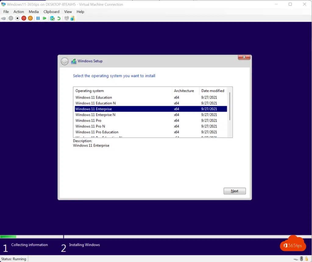Select Windows 11 Enterprise N

[151, 115]
